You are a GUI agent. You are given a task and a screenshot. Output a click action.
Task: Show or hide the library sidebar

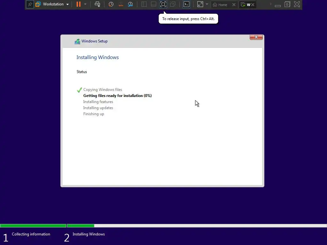click(x=144, y=4)
